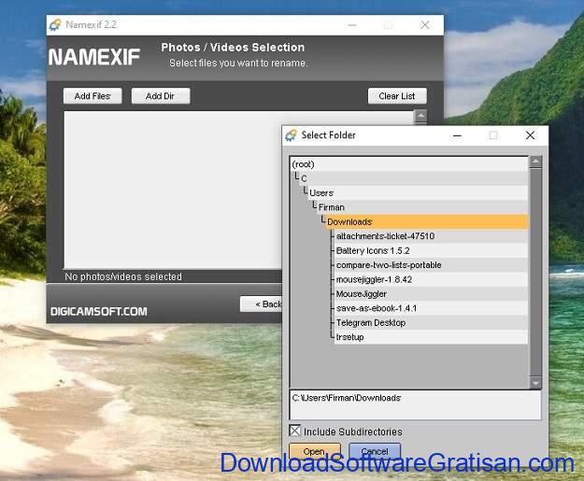Select the compare-two-lists-portable folder
Screen dimensions: 584x481
pos(432,265)
